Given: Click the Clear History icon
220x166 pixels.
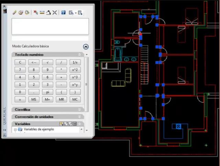Looking at the screenshot, I should coord(21,12).
